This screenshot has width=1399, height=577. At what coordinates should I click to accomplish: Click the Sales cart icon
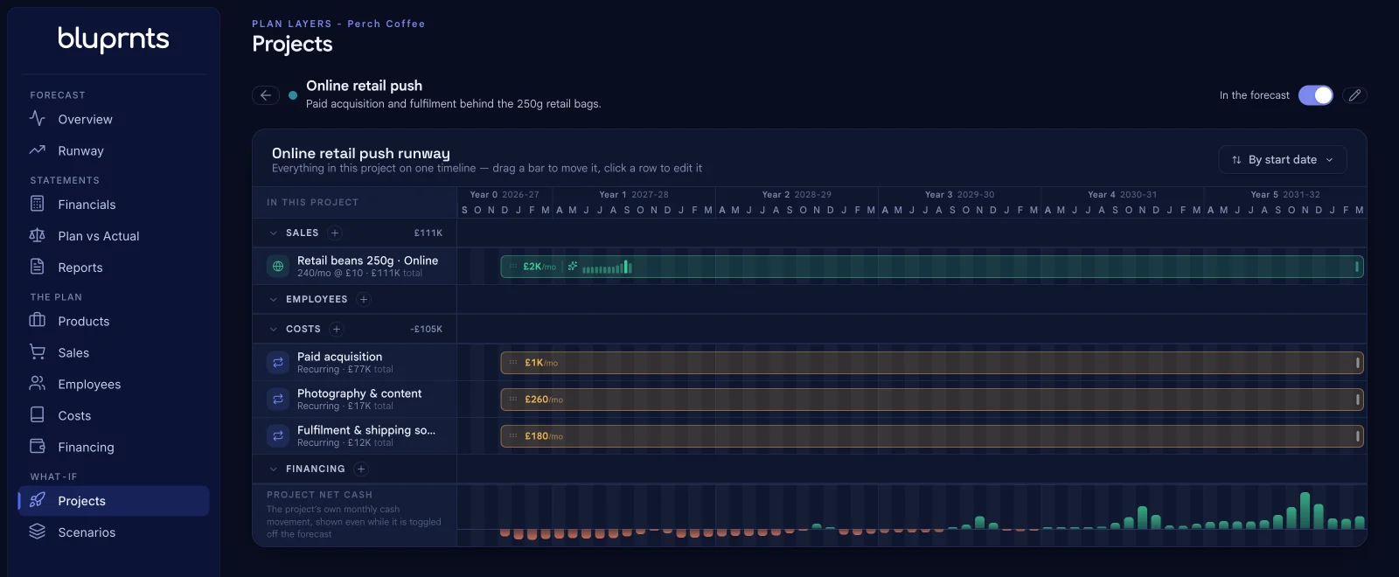pos(37,351)
